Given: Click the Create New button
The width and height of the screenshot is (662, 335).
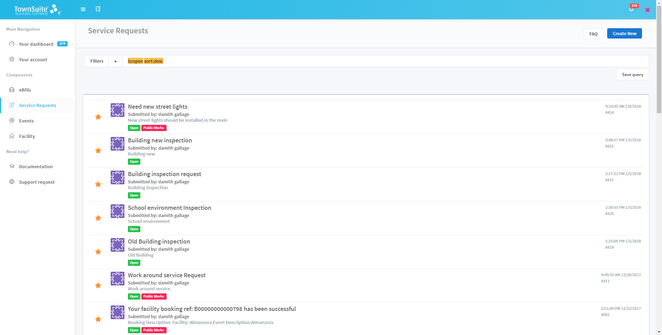Looking at the screenshot, I should [624, 33].
